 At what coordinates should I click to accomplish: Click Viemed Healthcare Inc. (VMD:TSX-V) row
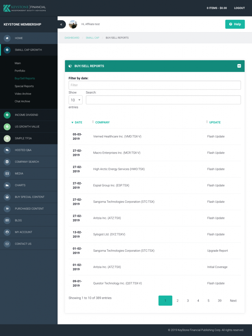(155, 137)
